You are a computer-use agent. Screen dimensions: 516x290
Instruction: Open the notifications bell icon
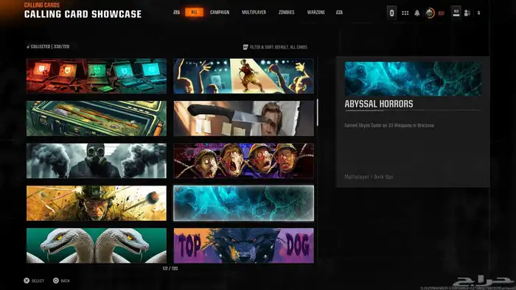click(x=417, y=13)
